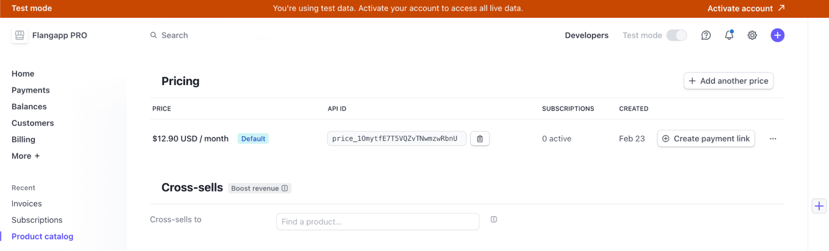This screenshot has height=251, width=829.
Task: Click the info icon beside product field
Action: (x=494, y=219)
